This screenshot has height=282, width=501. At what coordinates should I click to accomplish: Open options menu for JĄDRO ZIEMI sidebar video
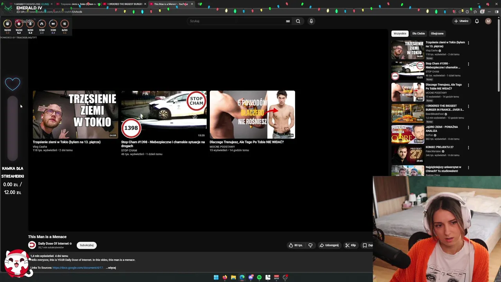(468, 127)
